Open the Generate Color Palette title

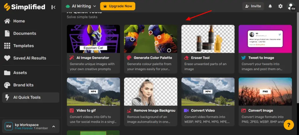pyautogui.click(x=153, y=58)
